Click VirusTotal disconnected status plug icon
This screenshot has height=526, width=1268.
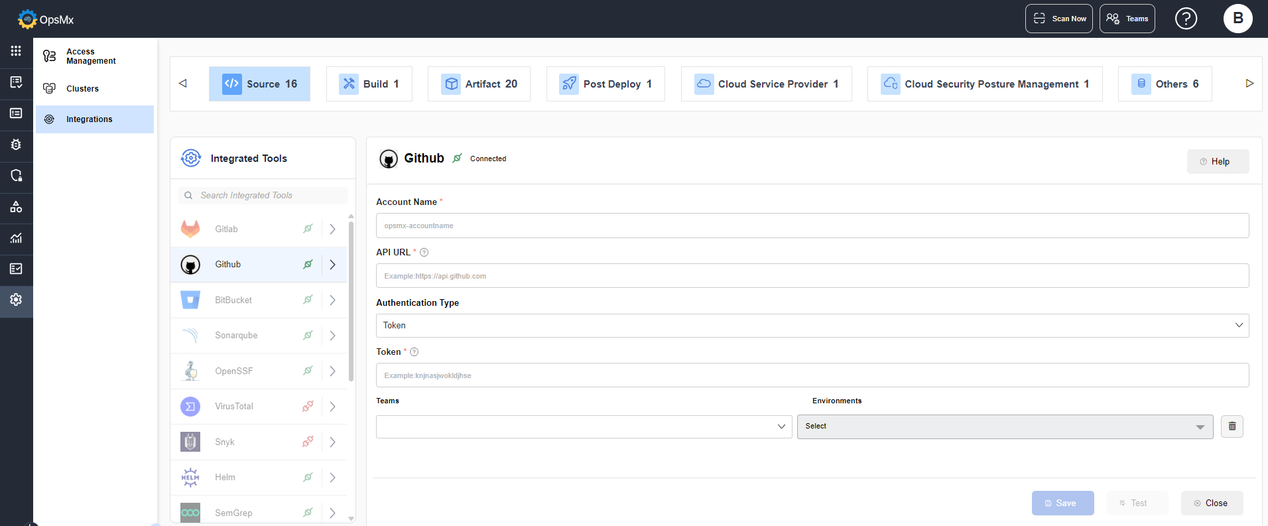308,406
